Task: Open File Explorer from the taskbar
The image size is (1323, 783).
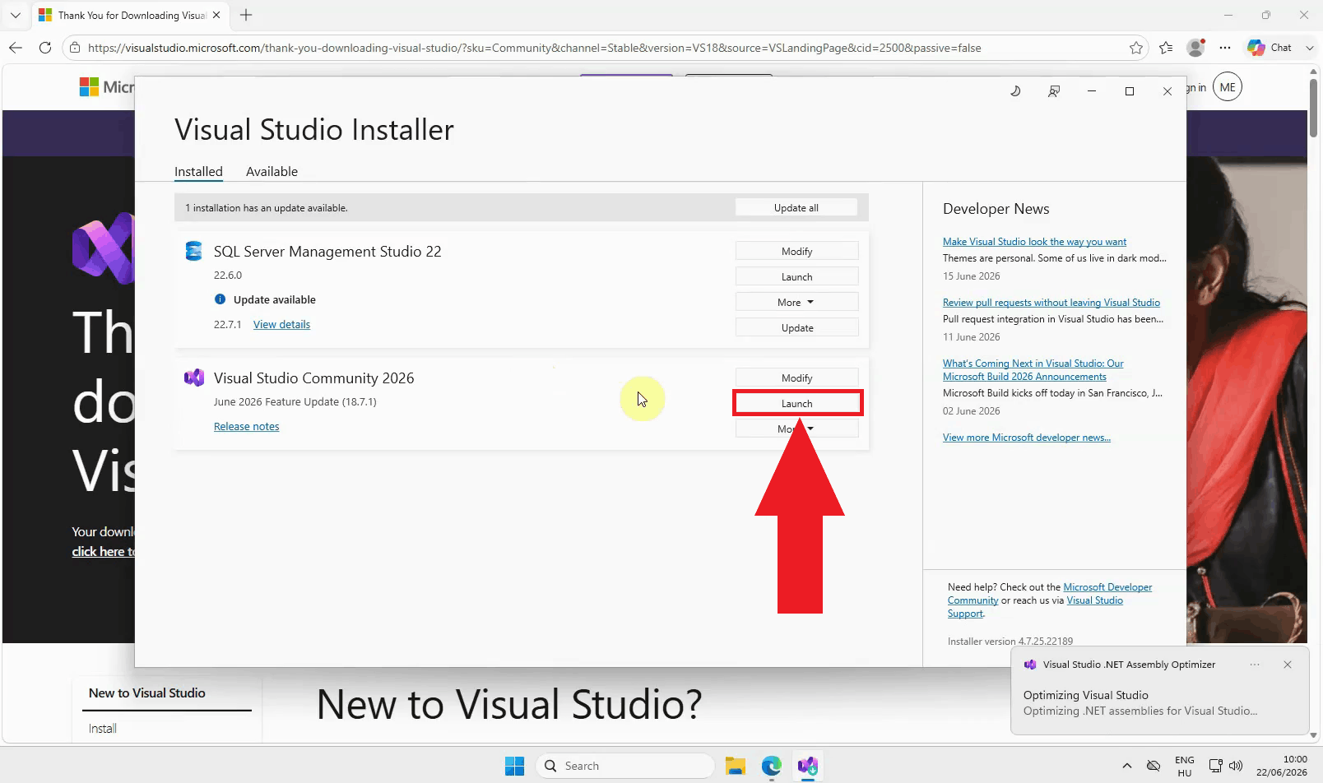Action: click(735, 766)
